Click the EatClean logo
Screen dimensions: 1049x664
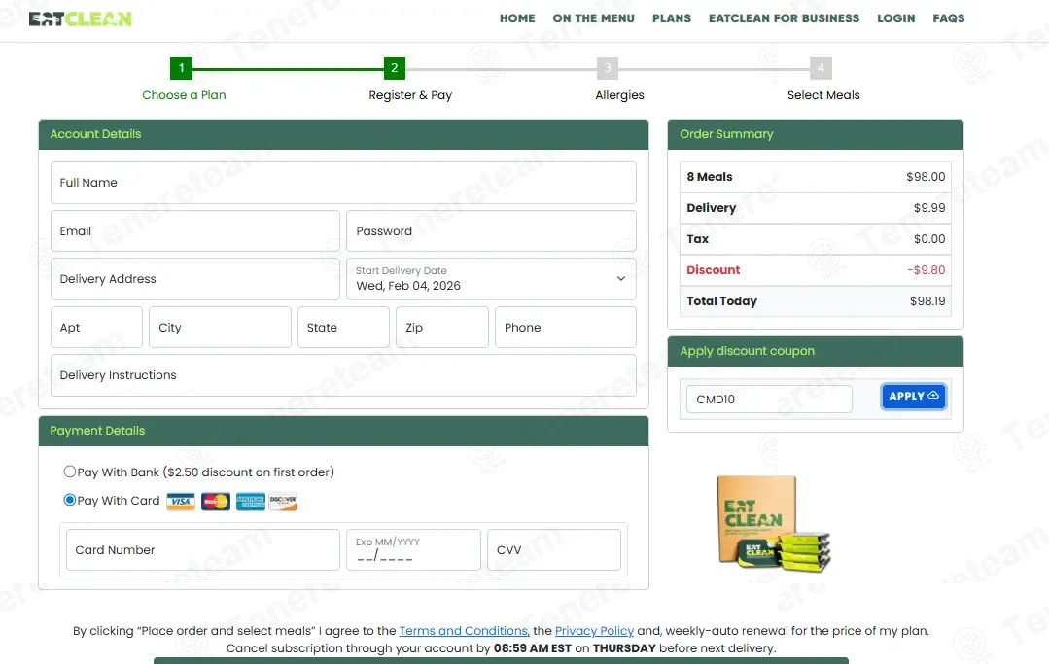coord(81,18)
